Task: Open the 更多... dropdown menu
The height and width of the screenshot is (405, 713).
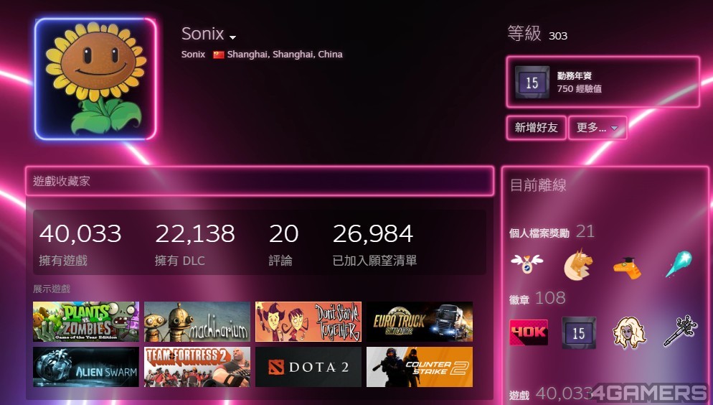Action: [x=598, y=128]
